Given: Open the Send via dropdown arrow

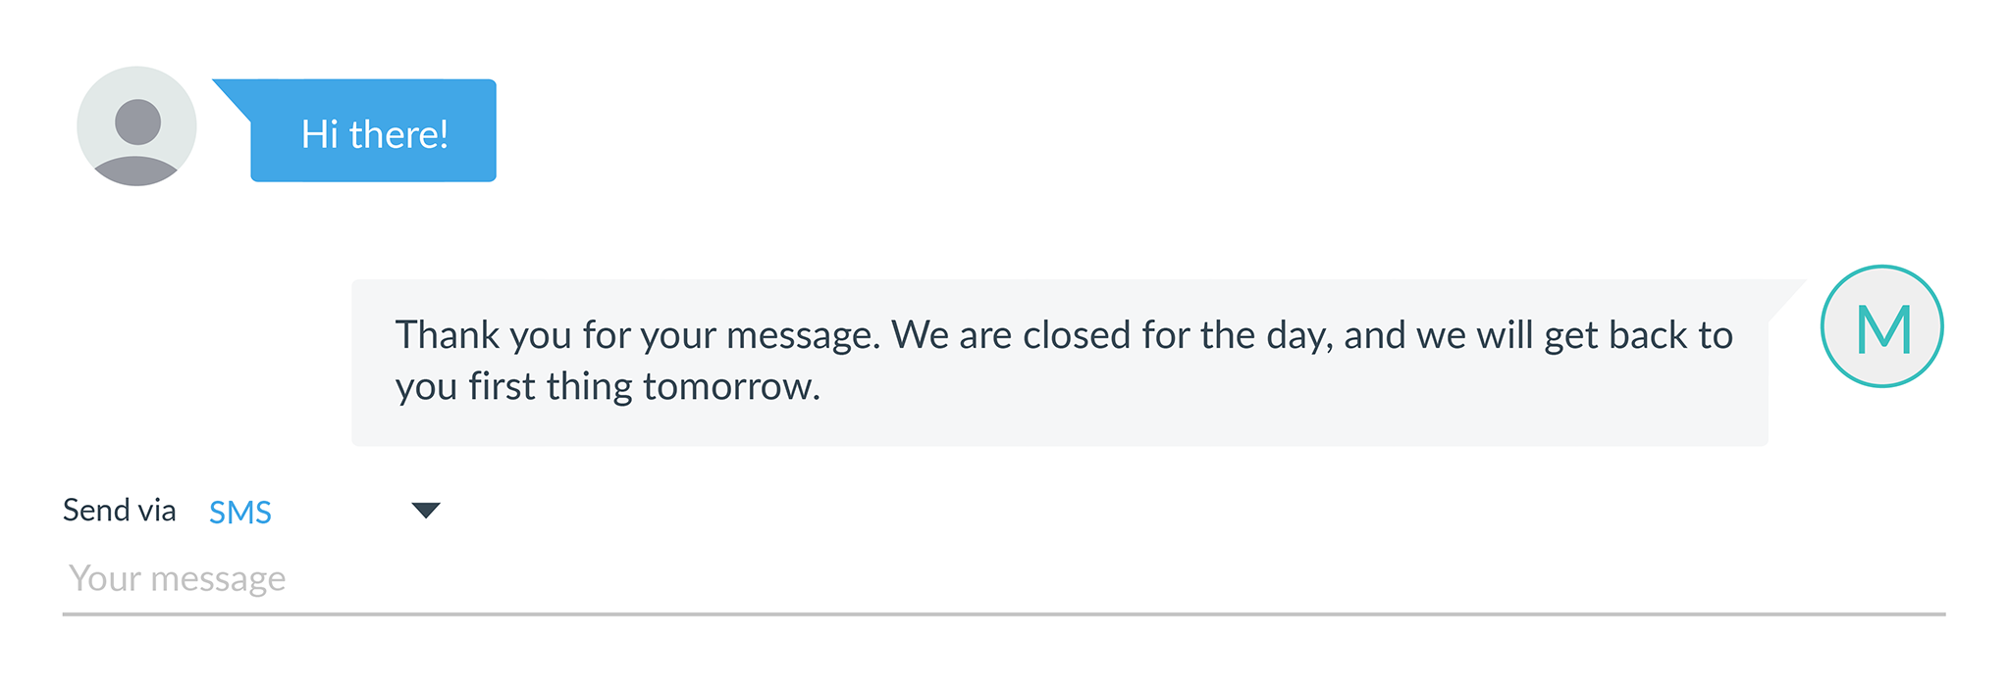Looking at the screenshot, I should click(x=426, y=511).
